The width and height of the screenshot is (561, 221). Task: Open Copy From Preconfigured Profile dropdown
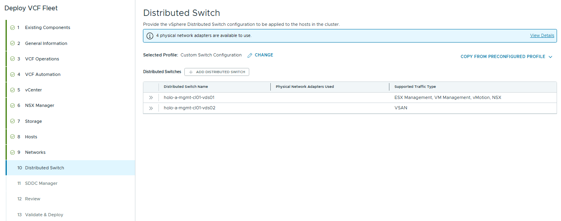(506, 57)
